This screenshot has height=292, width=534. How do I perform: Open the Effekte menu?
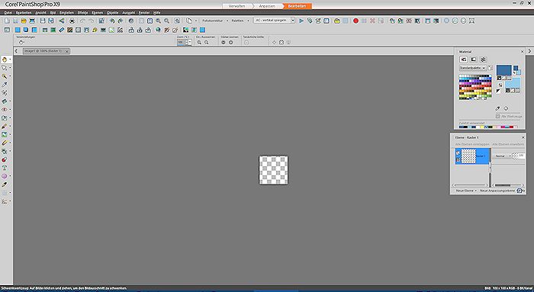[82, 13]
